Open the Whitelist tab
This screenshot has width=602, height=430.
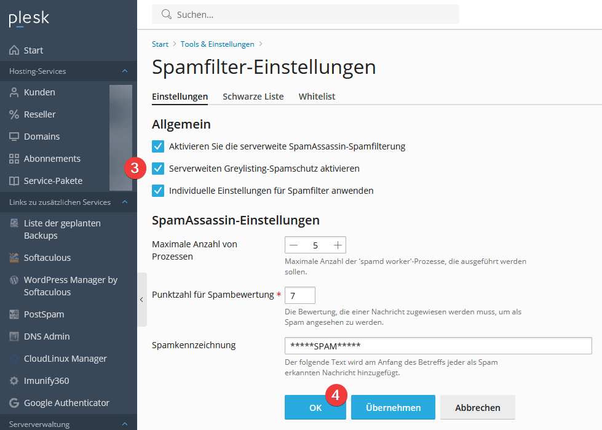(317, 97)
